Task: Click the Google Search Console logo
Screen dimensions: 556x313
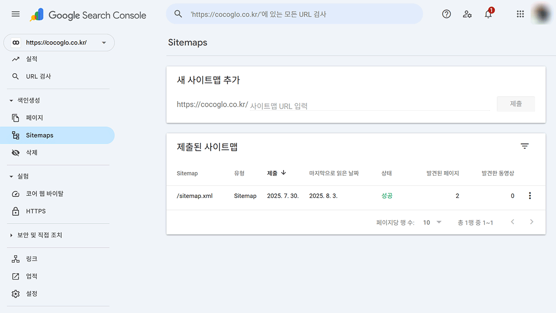Action: (88, 15)
